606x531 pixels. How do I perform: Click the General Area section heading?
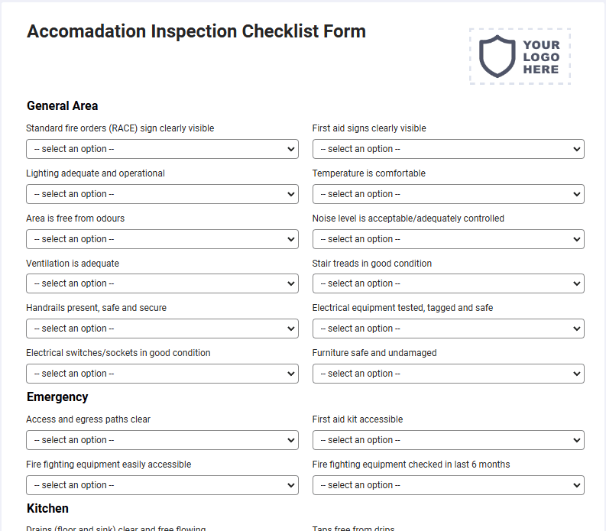(x=62, y=106)
